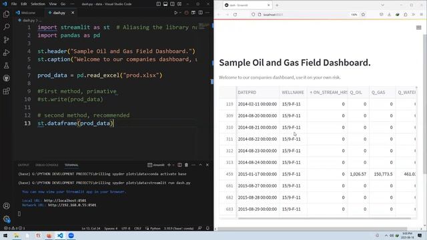The width and height of the screenshot is (427, 240).
Task: Open browser downloads icon
Action: point(389,15)
